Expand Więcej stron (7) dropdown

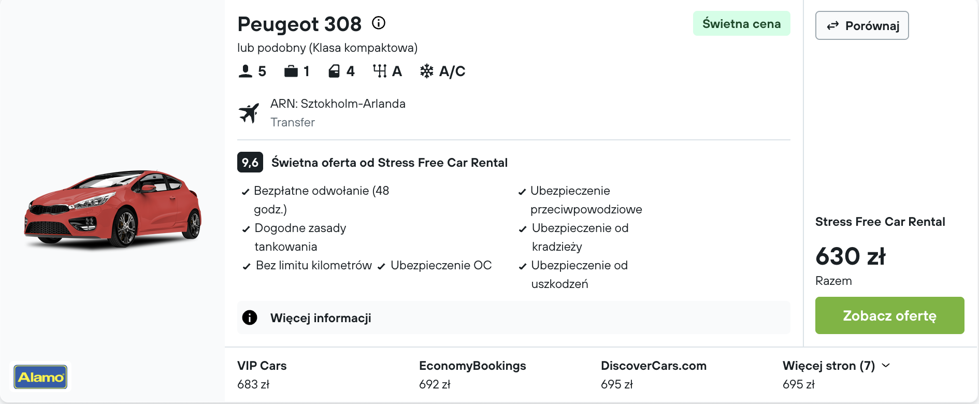(x=836, y=366)
